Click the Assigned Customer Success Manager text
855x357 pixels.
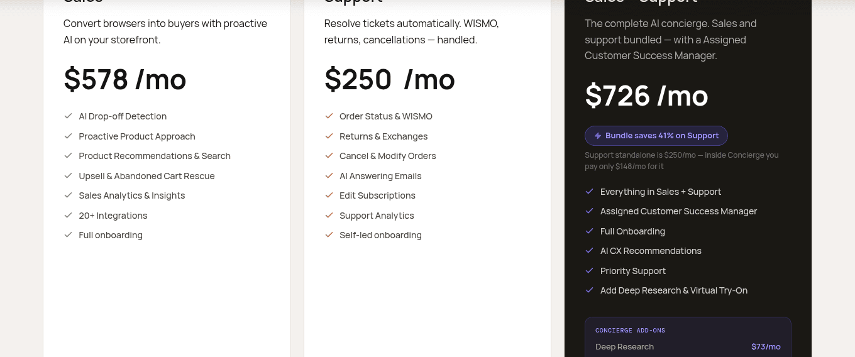coord(678,211)
